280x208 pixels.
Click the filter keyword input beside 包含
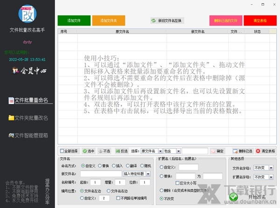point(195,151)
